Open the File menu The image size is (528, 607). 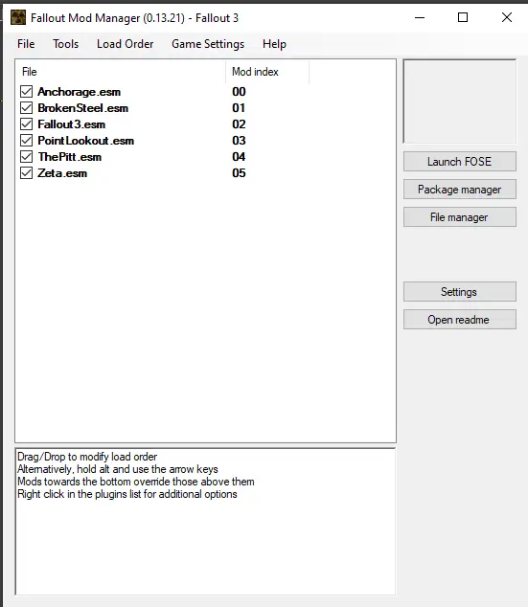point(26,44)
